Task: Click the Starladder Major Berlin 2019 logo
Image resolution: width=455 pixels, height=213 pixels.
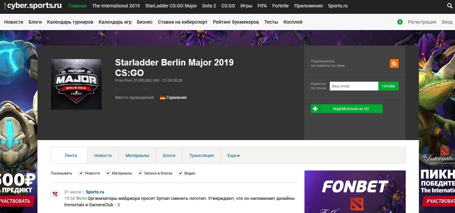Action: point(76,84)
